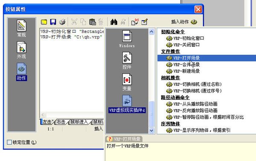
Task: Click the greyed delete trash icon
Action: point(101,22)
